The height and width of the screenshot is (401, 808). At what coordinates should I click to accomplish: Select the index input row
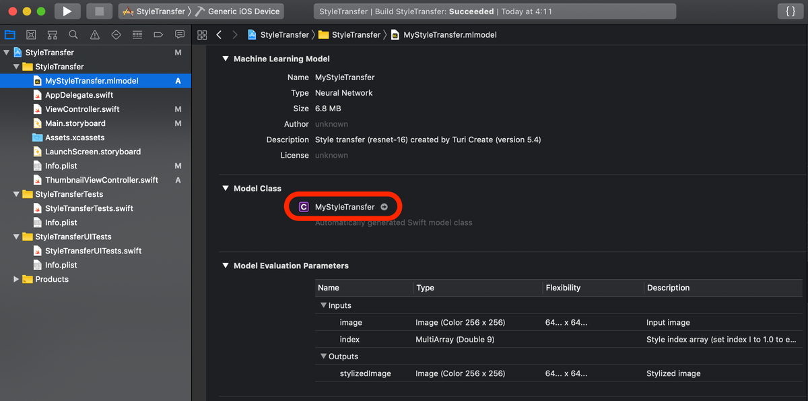pyautogui.click(x=559, y=340)
